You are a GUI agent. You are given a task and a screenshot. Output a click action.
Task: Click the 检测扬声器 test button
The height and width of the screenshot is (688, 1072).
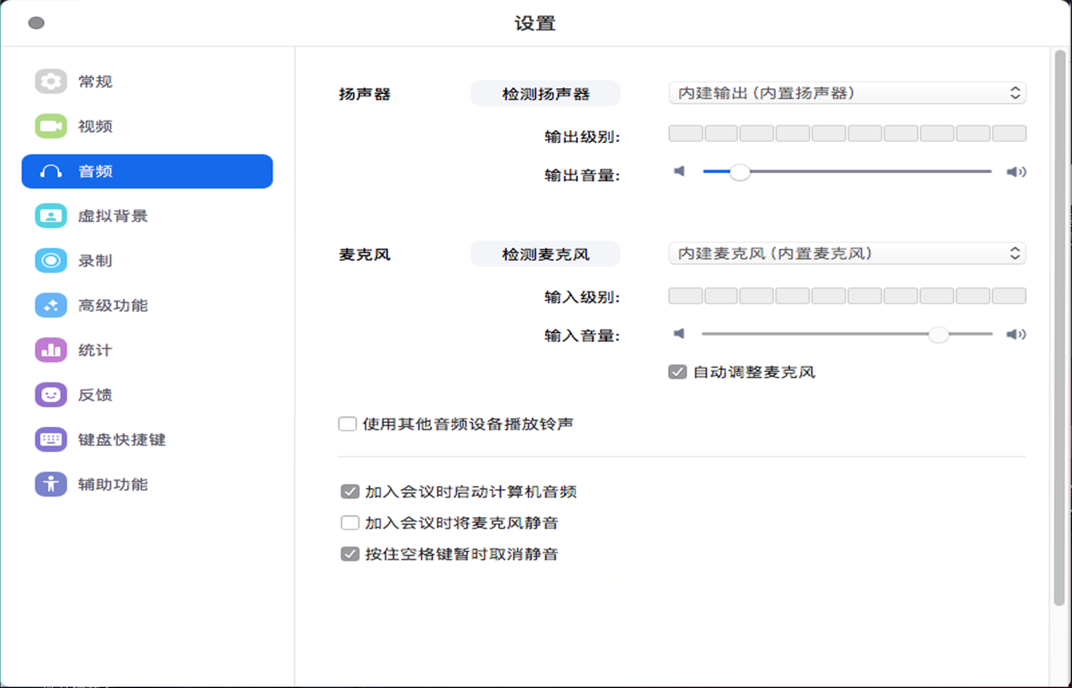545,94
